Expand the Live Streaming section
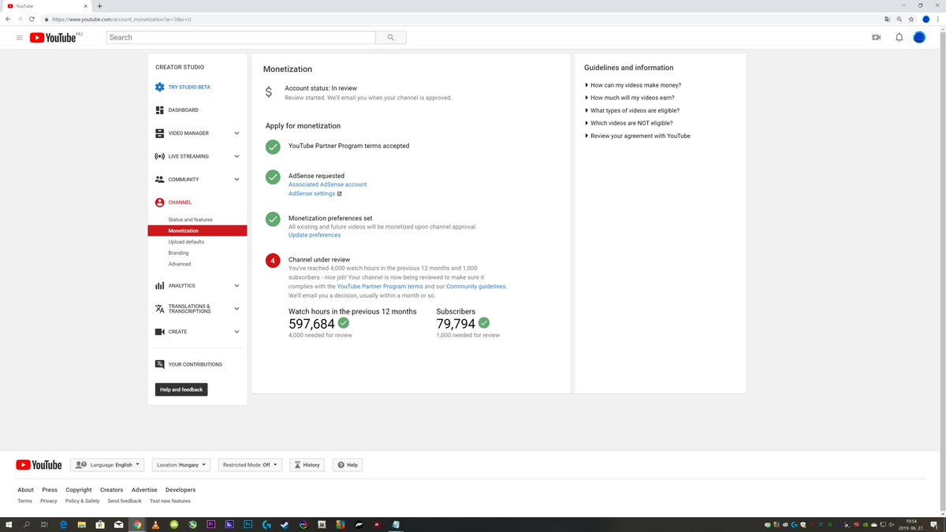 point(236,156)
